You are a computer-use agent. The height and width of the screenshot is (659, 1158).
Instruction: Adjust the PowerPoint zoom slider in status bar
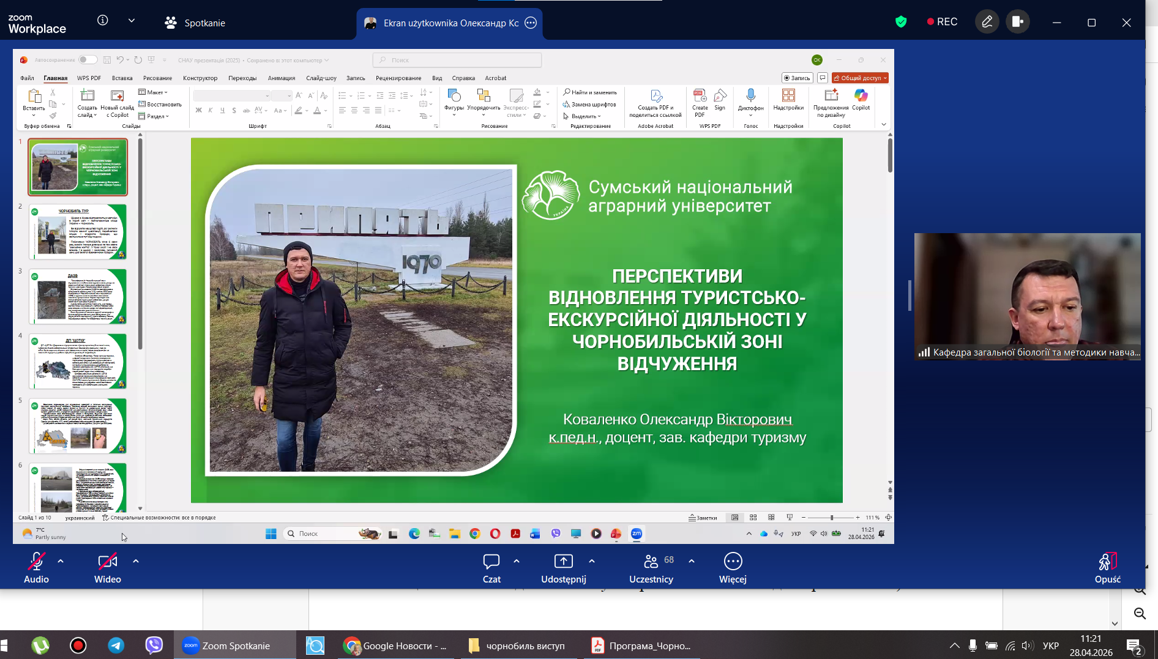click(831, 518)
